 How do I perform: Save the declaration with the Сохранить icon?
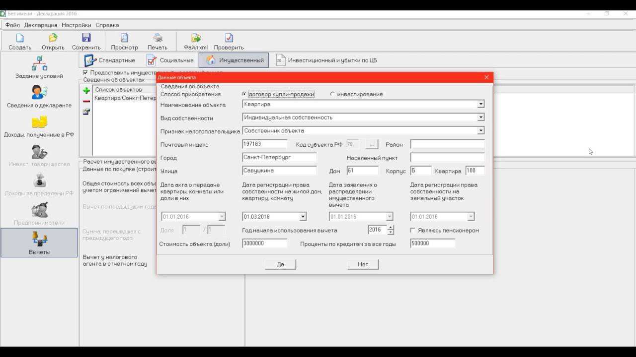tap(86, 39)
